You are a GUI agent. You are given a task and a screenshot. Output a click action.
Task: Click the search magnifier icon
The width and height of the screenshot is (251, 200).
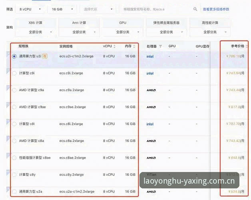tap(195, 9)
